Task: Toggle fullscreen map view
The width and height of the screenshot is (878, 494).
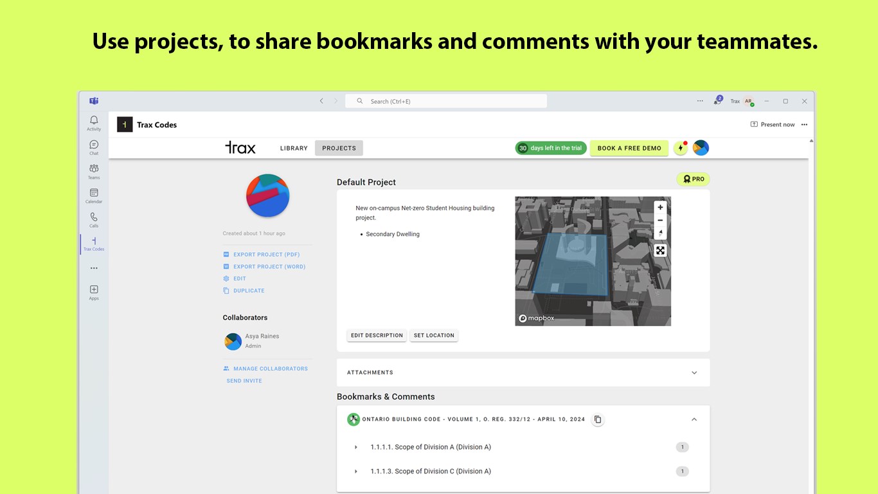Action: (x=660, y=251)
